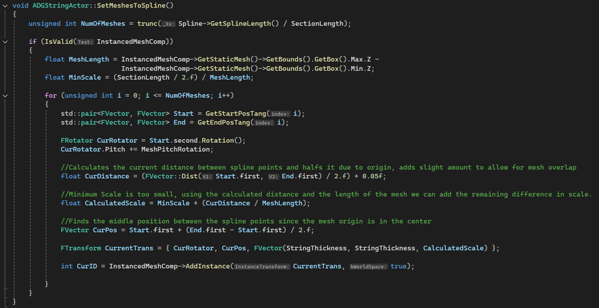
Task: Click the CurID variable name
Action: [87, 266]
